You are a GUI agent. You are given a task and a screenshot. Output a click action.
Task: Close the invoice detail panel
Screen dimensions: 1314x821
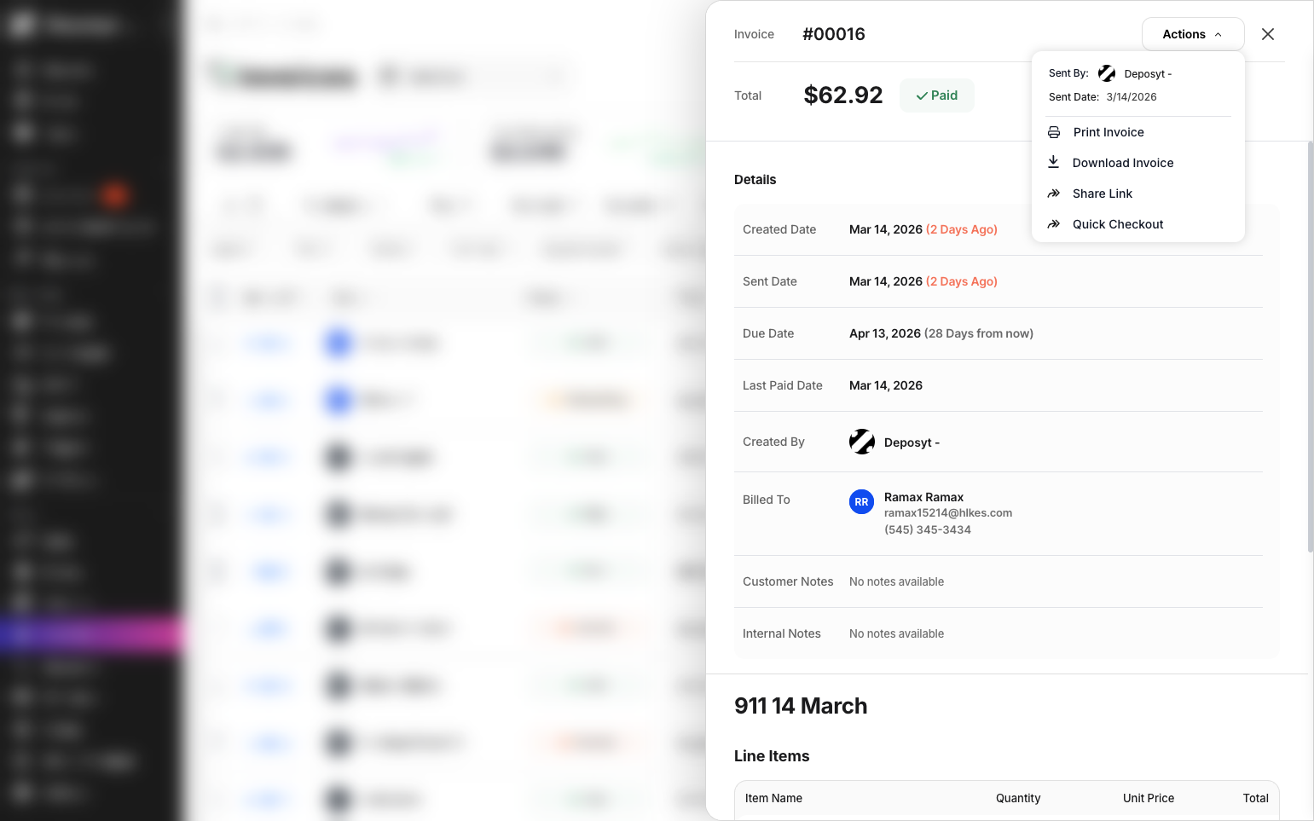[x=1268, y=34]
